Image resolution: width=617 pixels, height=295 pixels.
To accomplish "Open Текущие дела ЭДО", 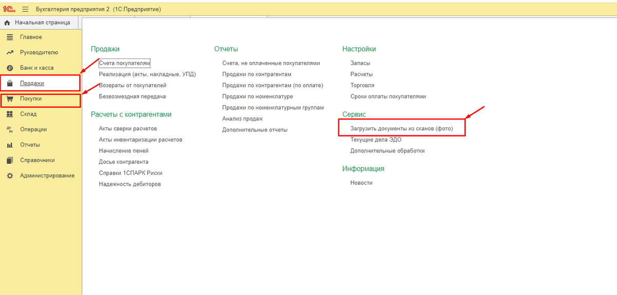I will click(x=376, y=140).
